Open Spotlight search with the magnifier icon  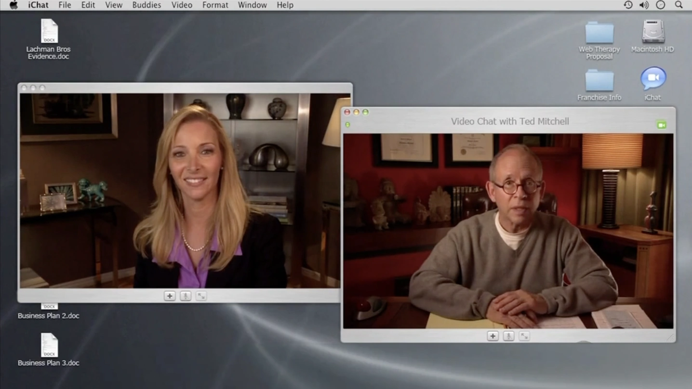[679, 5]
